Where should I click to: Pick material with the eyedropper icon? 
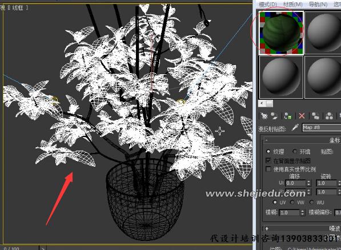(295, 127)
